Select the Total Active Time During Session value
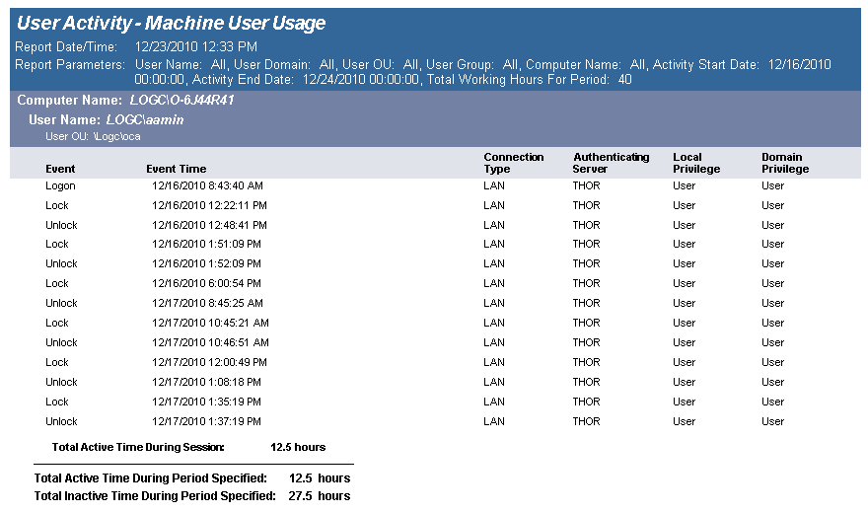The height and width of the screenshot is (513, 868). (298, 447)
